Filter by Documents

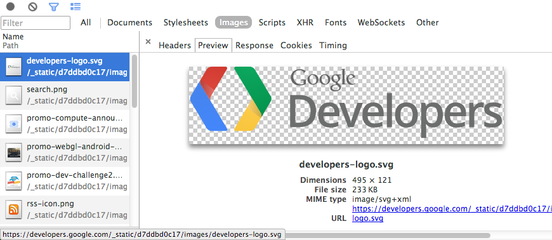(129, 23)
